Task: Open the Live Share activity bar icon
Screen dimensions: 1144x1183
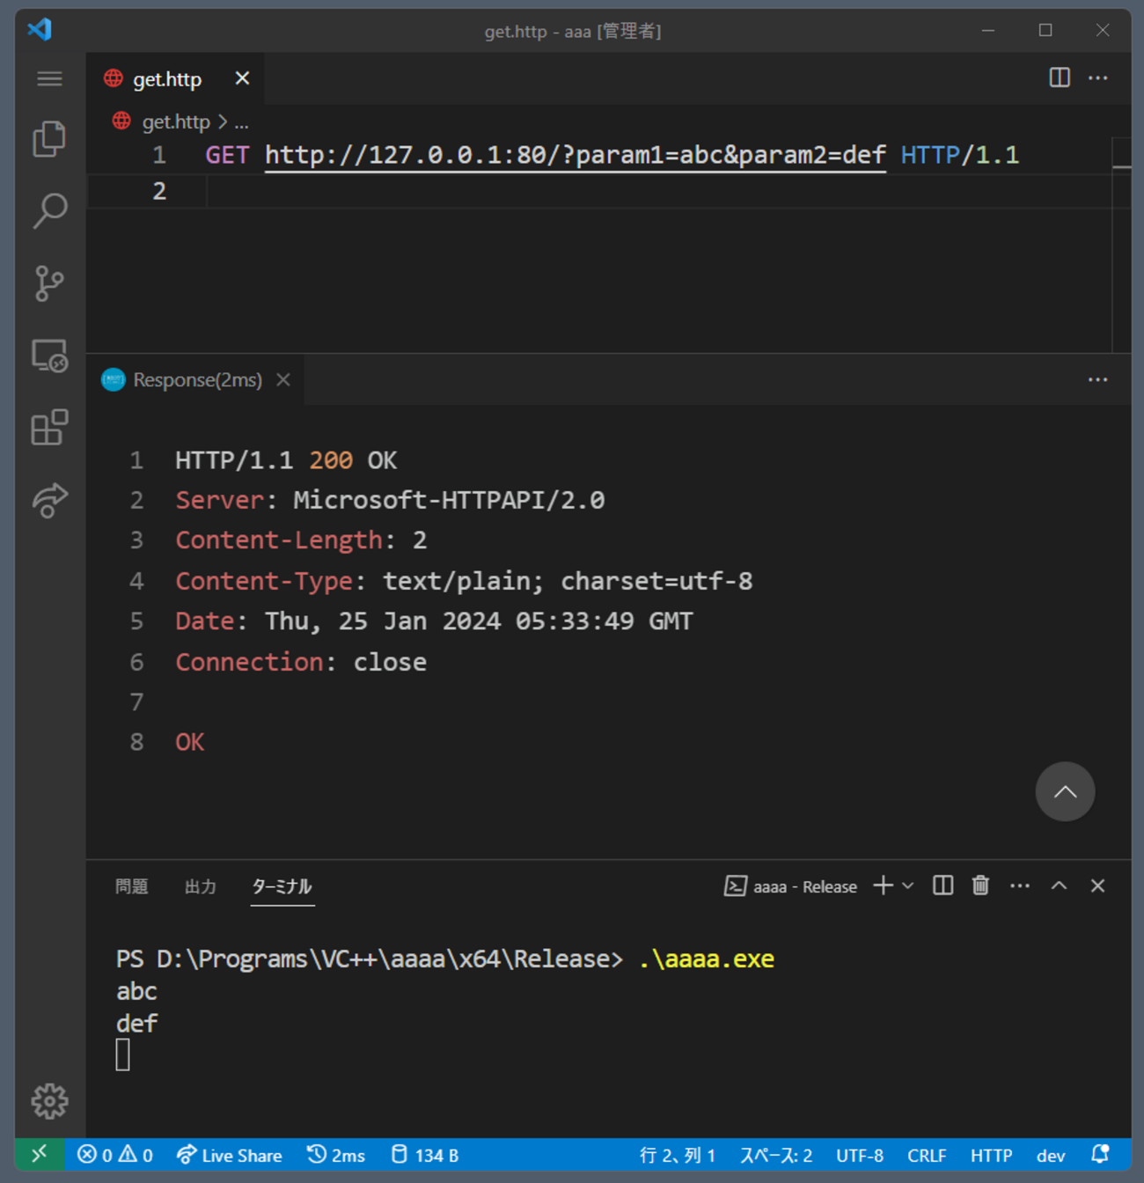Action: point(49,500)
